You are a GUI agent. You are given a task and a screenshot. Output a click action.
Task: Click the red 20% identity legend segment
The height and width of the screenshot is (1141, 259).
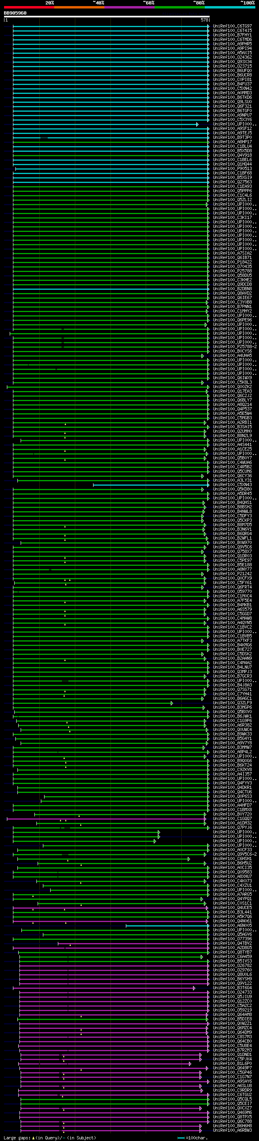coord(29,7)
